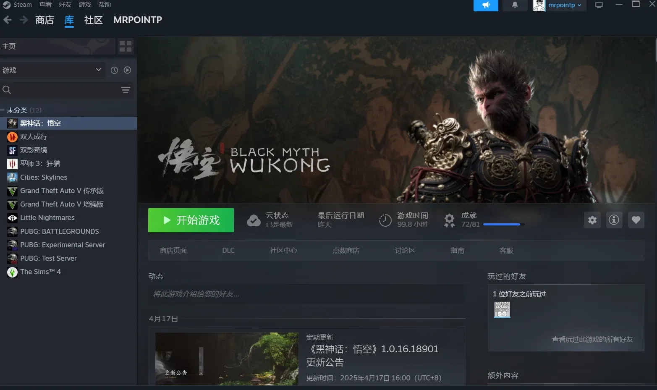Select 双影奇境 SF game icon
The height and width of the screenshot is (390, 657).
pyautogui.click(x=12, y=150)
